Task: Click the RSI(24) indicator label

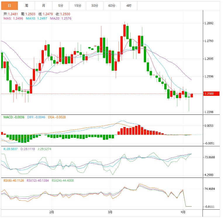Action: pos(63,180)
